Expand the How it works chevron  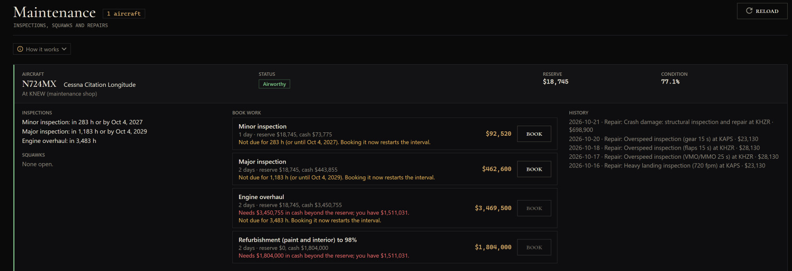point(64,49)
